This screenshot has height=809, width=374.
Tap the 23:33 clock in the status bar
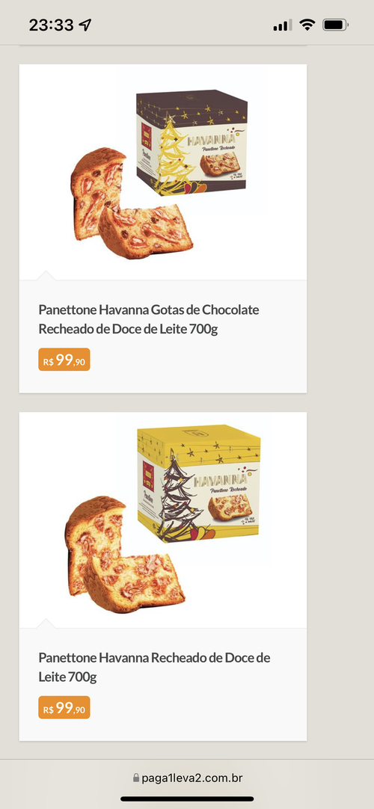[x=51, y=24]
